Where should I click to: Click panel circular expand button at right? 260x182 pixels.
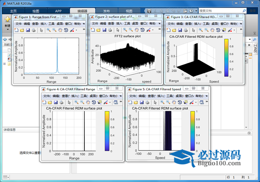tap(249, 133)
